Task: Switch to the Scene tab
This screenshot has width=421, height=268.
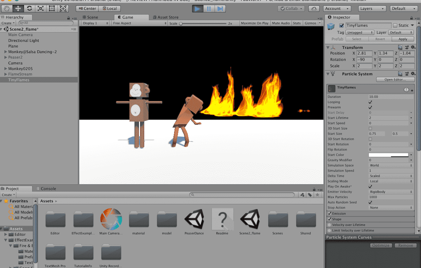Action: (90, 17)
